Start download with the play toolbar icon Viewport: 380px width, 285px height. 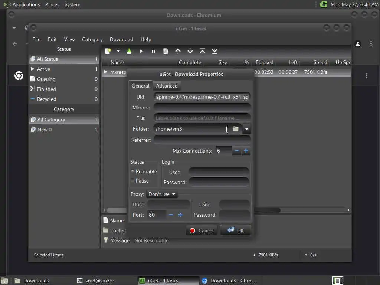pyautogui.click(x=141, y=51)
